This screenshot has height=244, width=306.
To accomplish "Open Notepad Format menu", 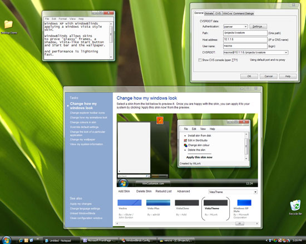I will [63, 19].
